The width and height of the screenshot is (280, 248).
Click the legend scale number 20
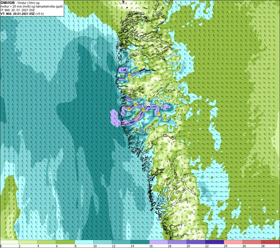(188, 246)
